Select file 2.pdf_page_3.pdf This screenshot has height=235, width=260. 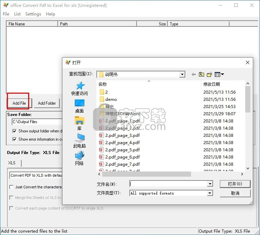(122, 136)
